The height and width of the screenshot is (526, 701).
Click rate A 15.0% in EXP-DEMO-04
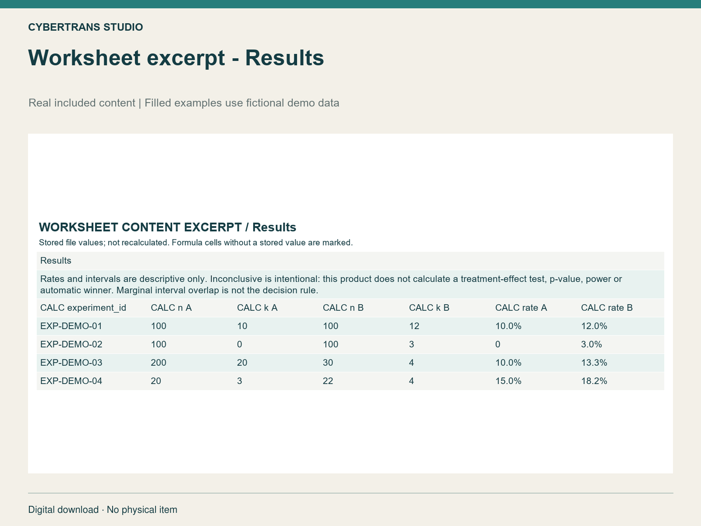click(508, 381)
